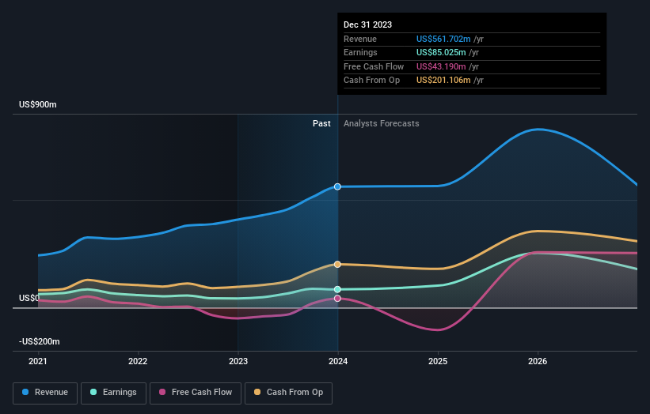The height and width of the screenshot is (414, 650).
Task: Click the Dec 31 2023 tooltip date
Action: tap(367, 24)
